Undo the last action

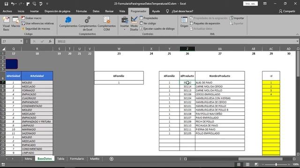[13, 4]
